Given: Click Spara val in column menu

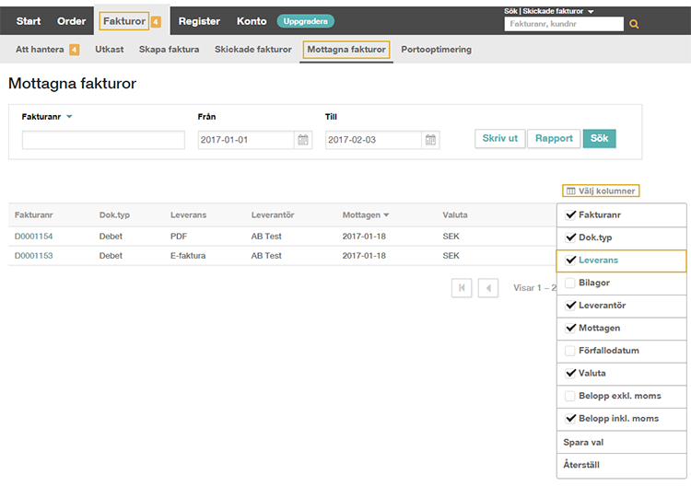Looking at the screenshot, I should 583,443.
